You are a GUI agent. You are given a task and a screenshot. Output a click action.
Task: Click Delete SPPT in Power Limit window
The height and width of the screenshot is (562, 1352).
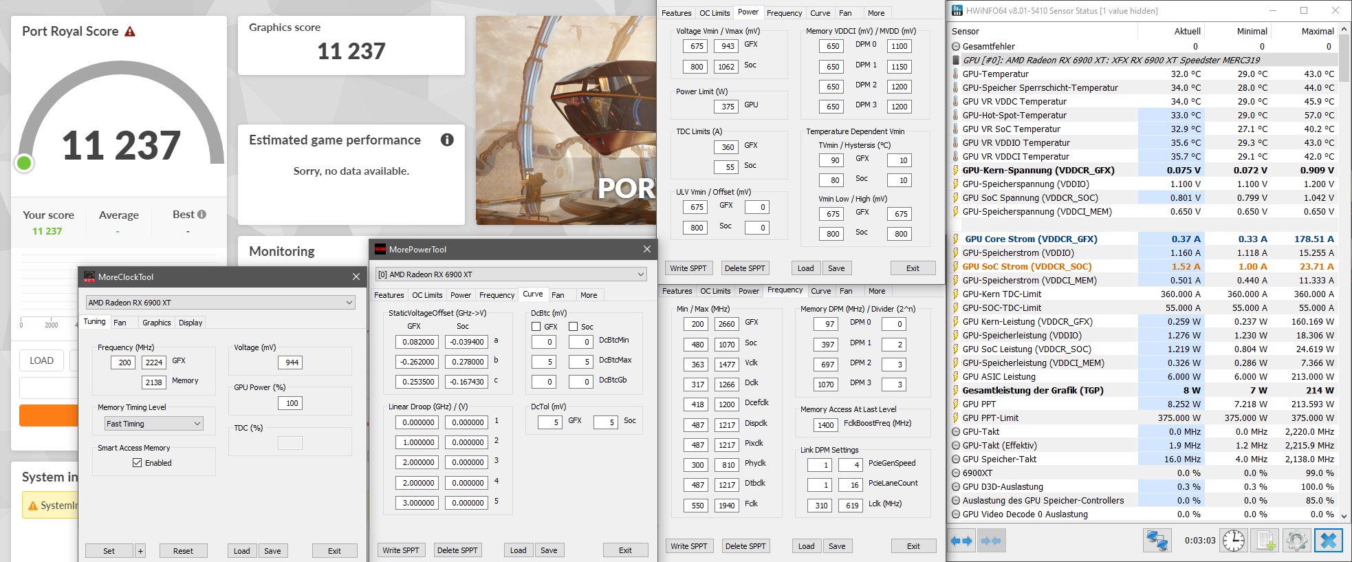(x=745, y=268)
